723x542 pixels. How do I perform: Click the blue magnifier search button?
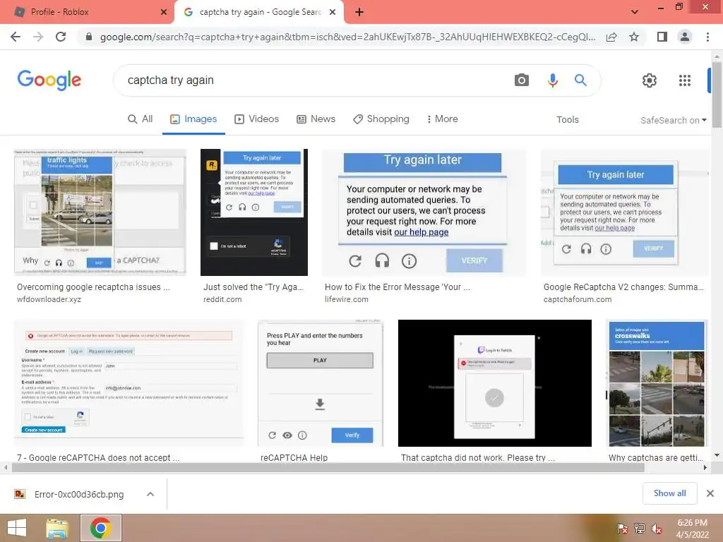(580, 80)
